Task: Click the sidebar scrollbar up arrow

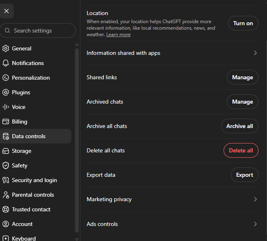Action: coord(77,45)
